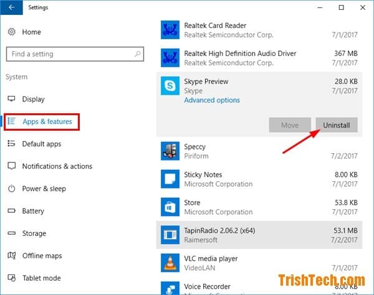
Task: Select TapinRadio 2.06.2 (x64) entry
Action: click(259, 235)
